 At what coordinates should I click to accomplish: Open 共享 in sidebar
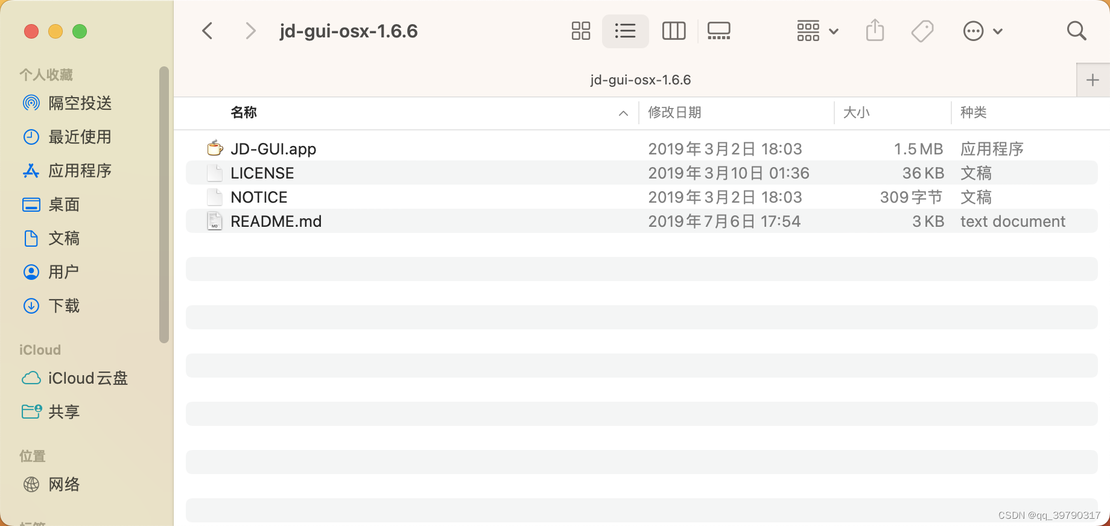(64, 412)
